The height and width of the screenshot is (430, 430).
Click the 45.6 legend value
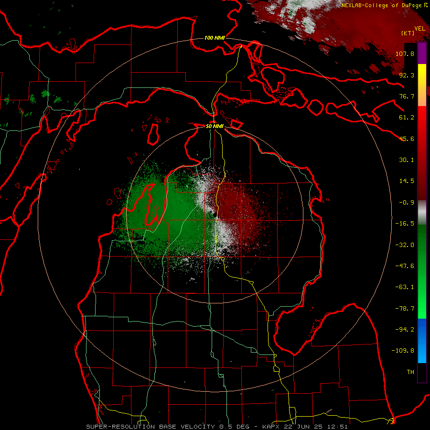pos(407,139)
